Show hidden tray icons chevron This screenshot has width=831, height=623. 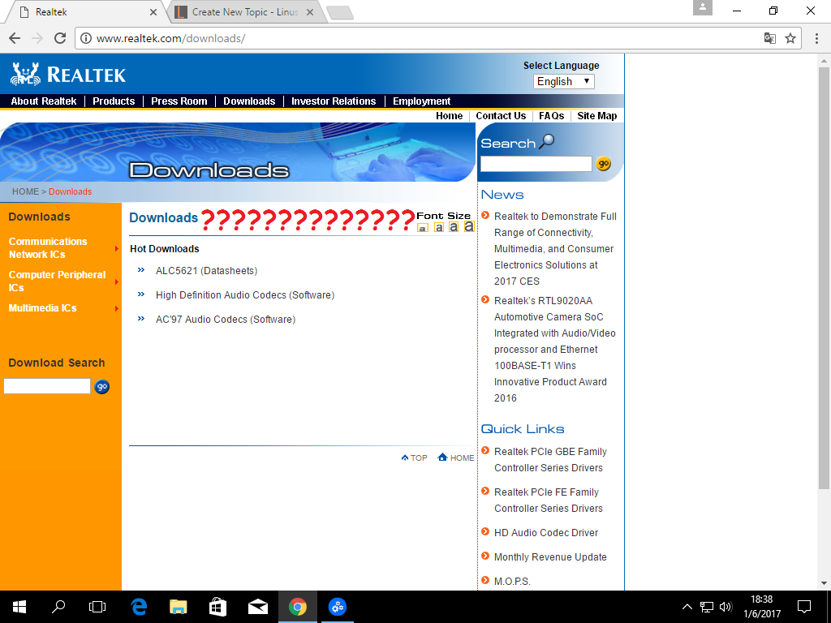[687, 607]
